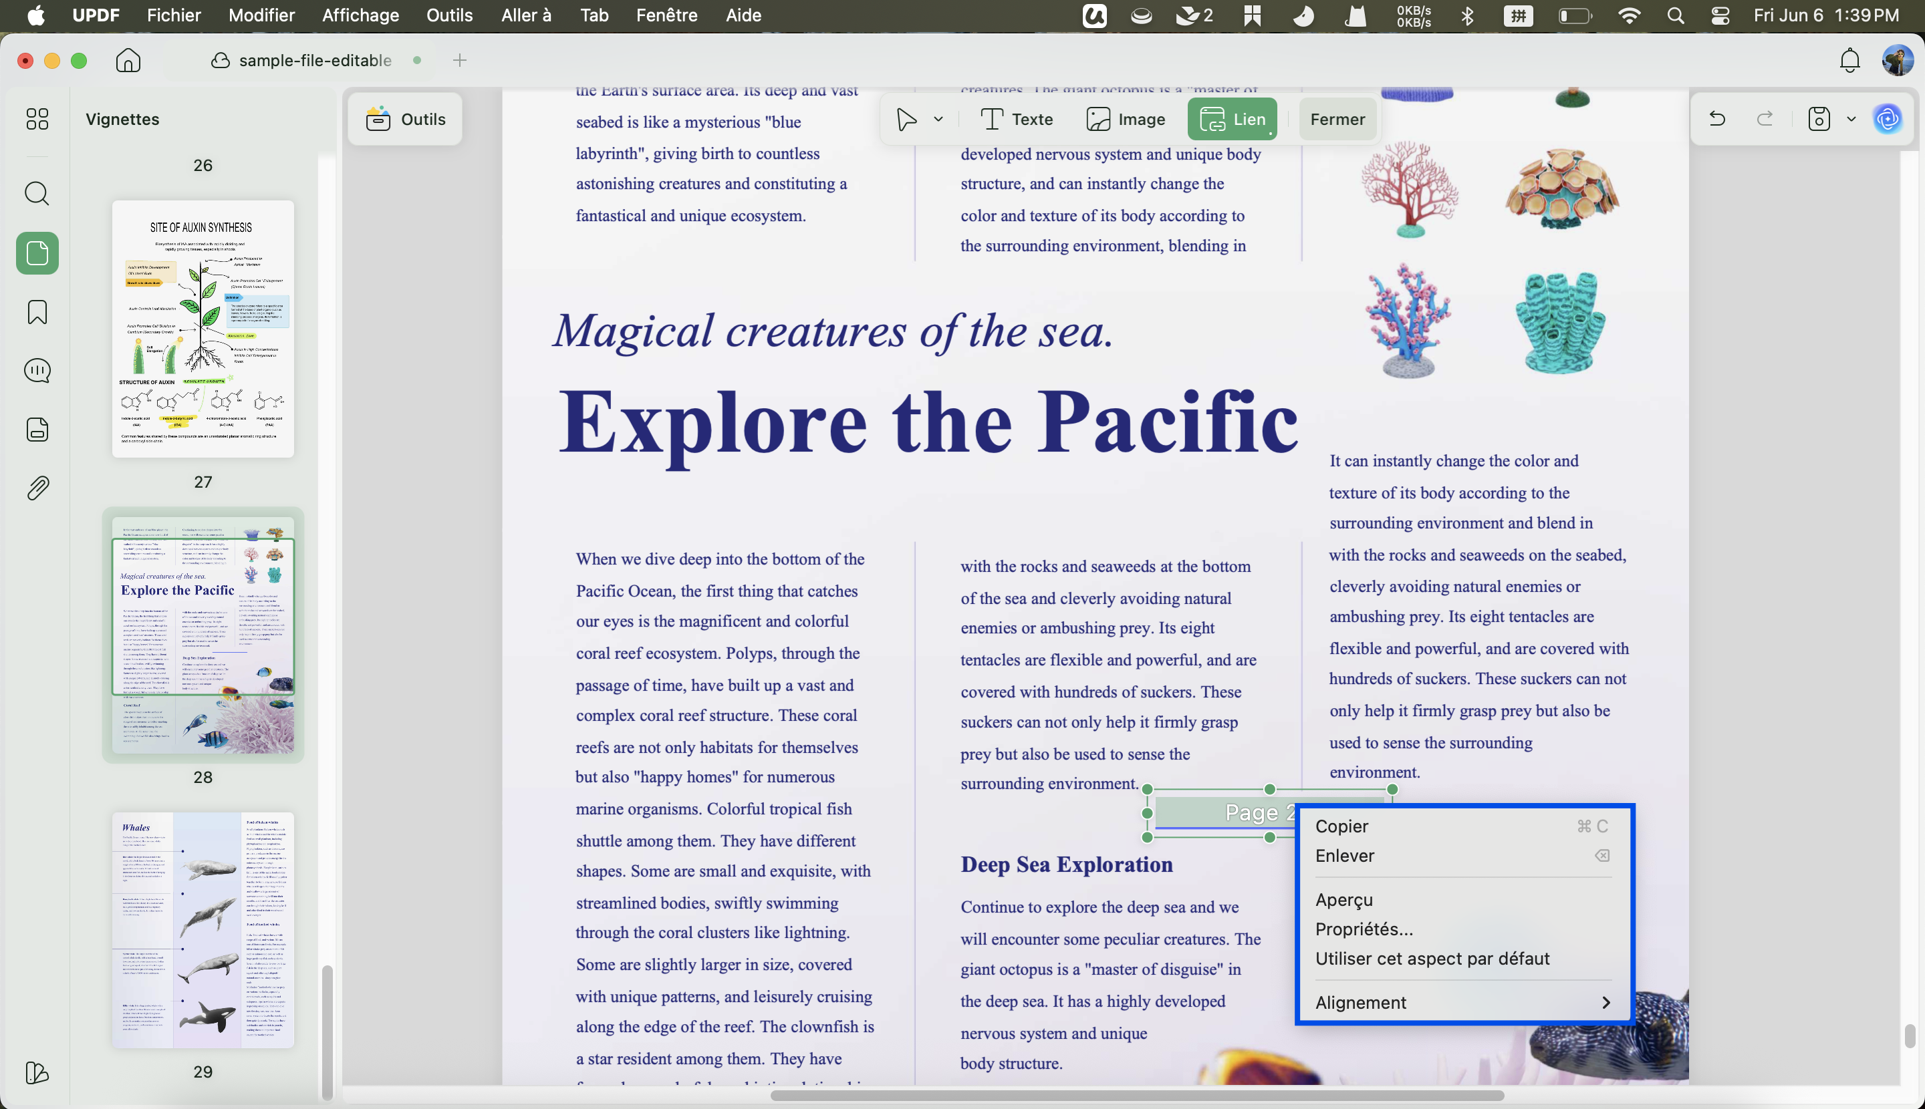This screenshot has width=1925, height=1109.
Task: Click the Fermer button
Action: point(1337,120)
